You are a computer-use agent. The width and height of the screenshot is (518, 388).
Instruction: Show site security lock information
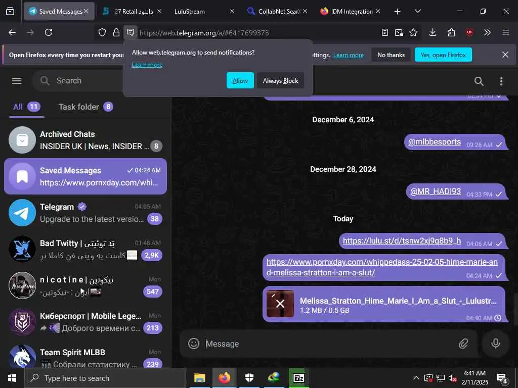point(116,32)
